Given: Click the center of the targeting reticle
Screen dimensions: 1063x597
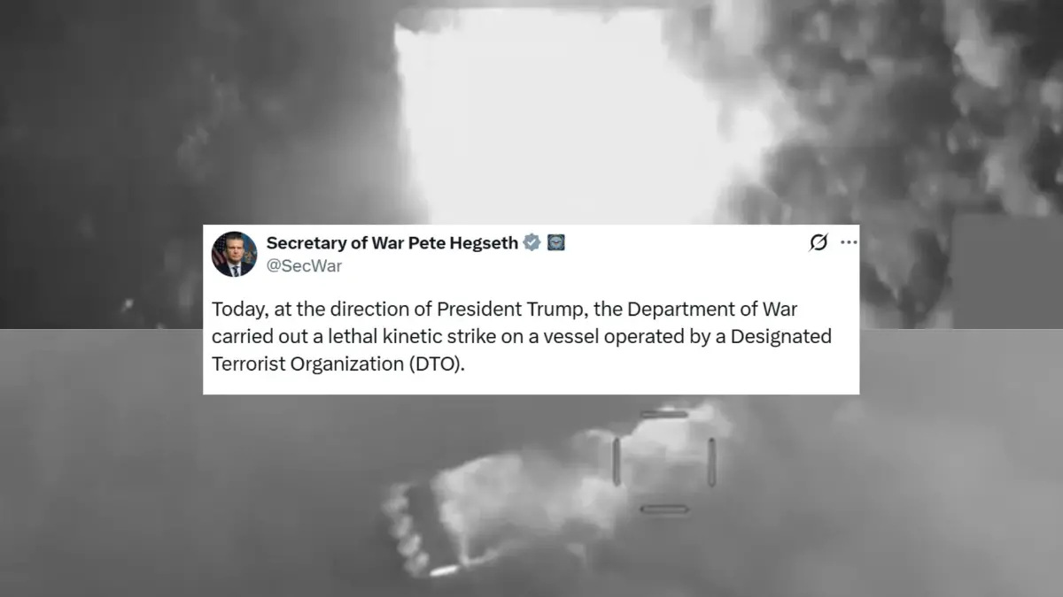Looking at the screenshot, I should [664, 461].
